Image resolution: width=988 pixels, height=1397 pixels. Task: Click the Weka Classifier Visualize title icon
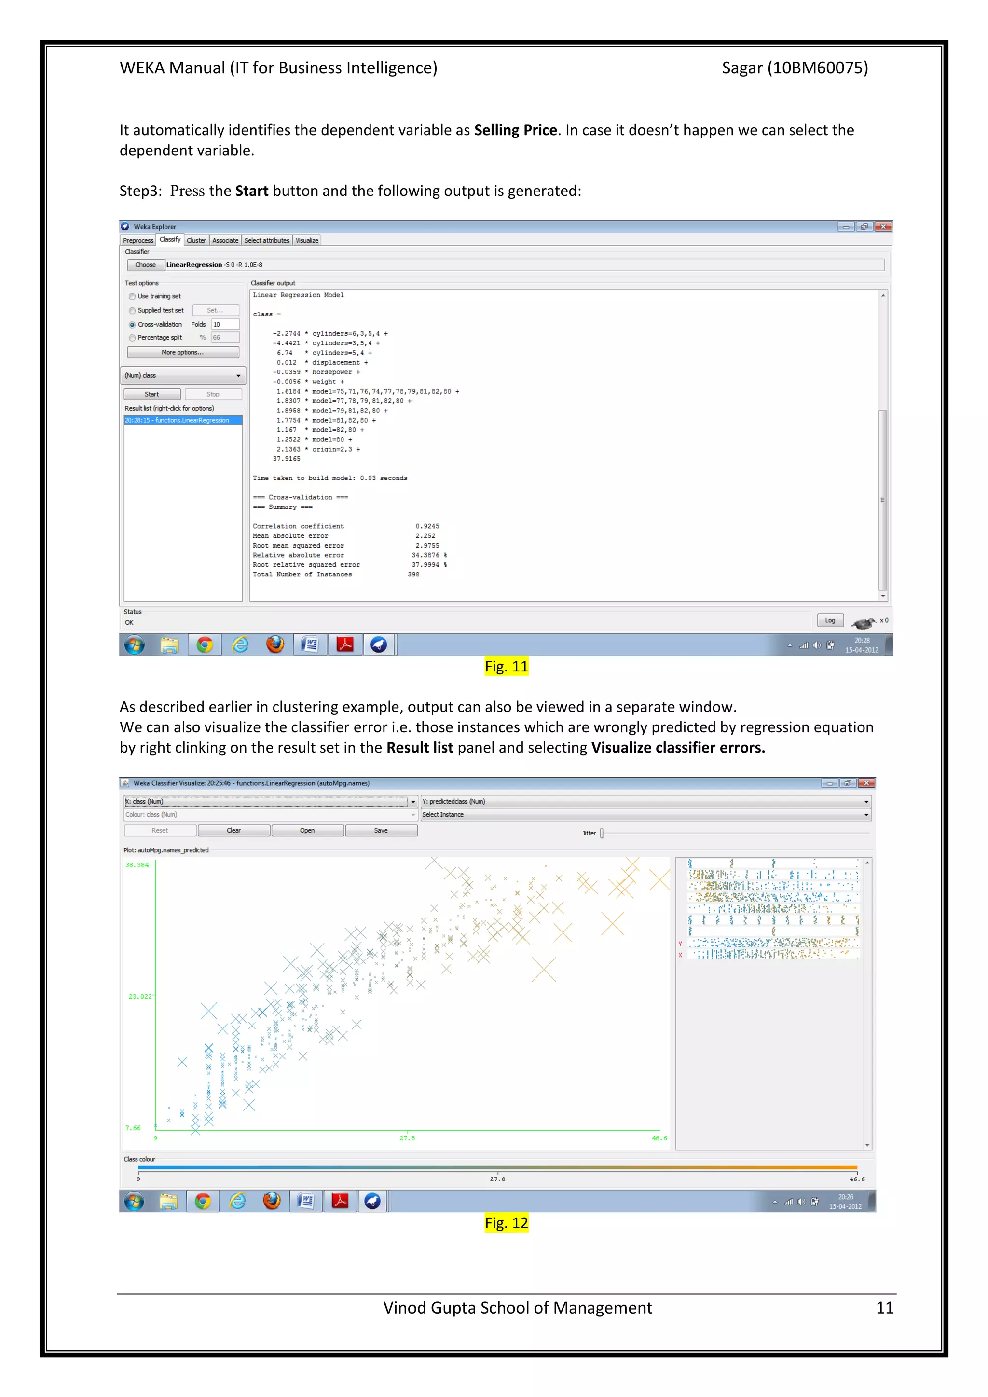(x=125, y=783)
